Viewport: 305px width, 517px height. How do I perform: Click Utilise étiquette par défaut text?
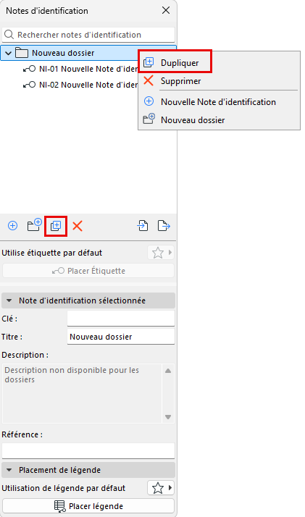[51, 253]
